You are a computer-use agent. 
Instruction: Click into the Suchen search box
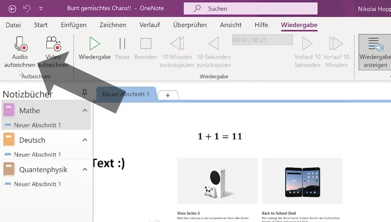(x=251, y=8)
